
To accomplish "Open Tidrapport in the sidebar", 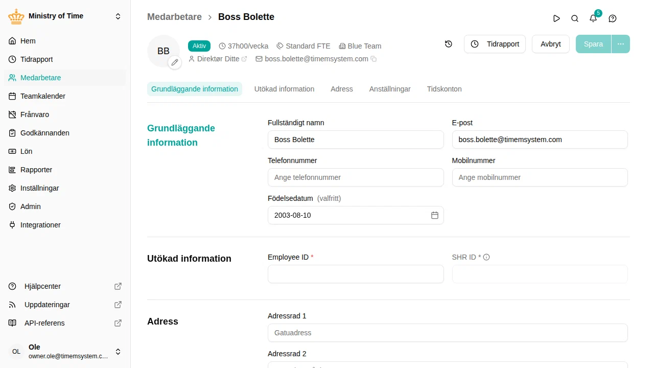I will coord(65,59).
